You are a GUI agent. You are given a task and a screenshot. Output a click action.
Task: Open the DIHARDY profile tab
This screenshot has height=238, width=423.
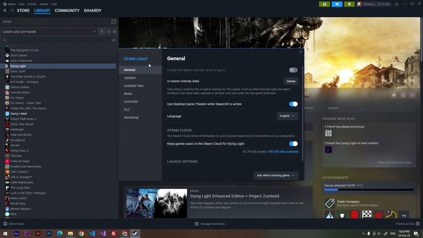(x=93, y=11)
